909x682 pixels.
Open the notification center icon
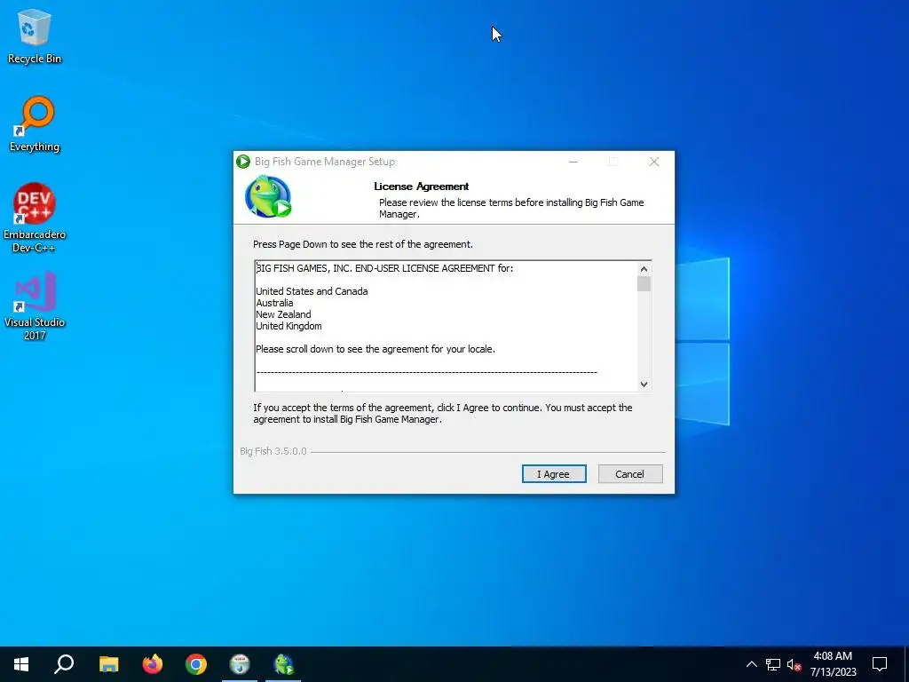[x=880, y=664]
